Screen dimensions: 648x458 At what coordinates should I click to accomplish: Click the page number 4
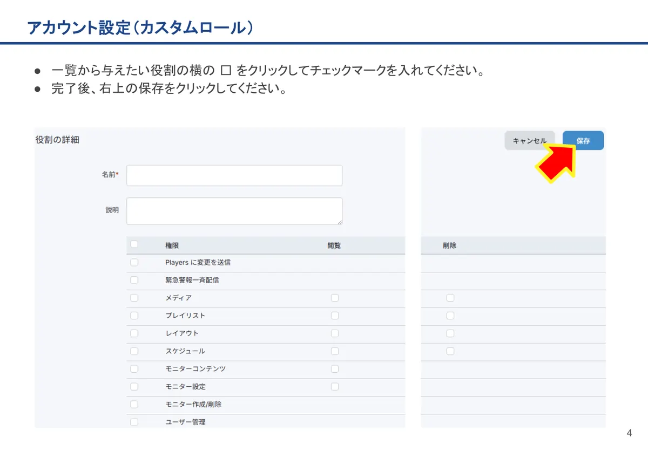tap(629, 433)
